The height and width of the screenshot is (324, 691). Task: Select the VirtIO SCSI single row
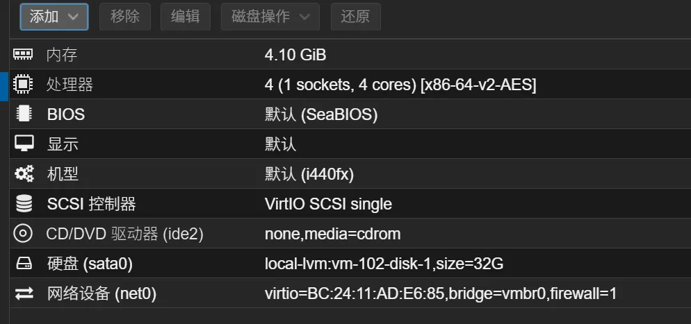click(x=350, y=203)
